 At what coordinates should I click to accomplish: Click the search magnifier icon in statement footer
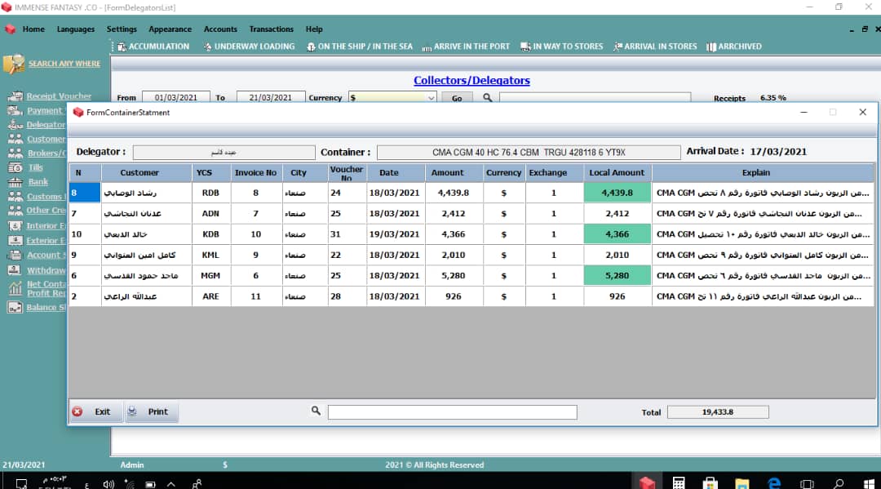(x=316, y=411)
